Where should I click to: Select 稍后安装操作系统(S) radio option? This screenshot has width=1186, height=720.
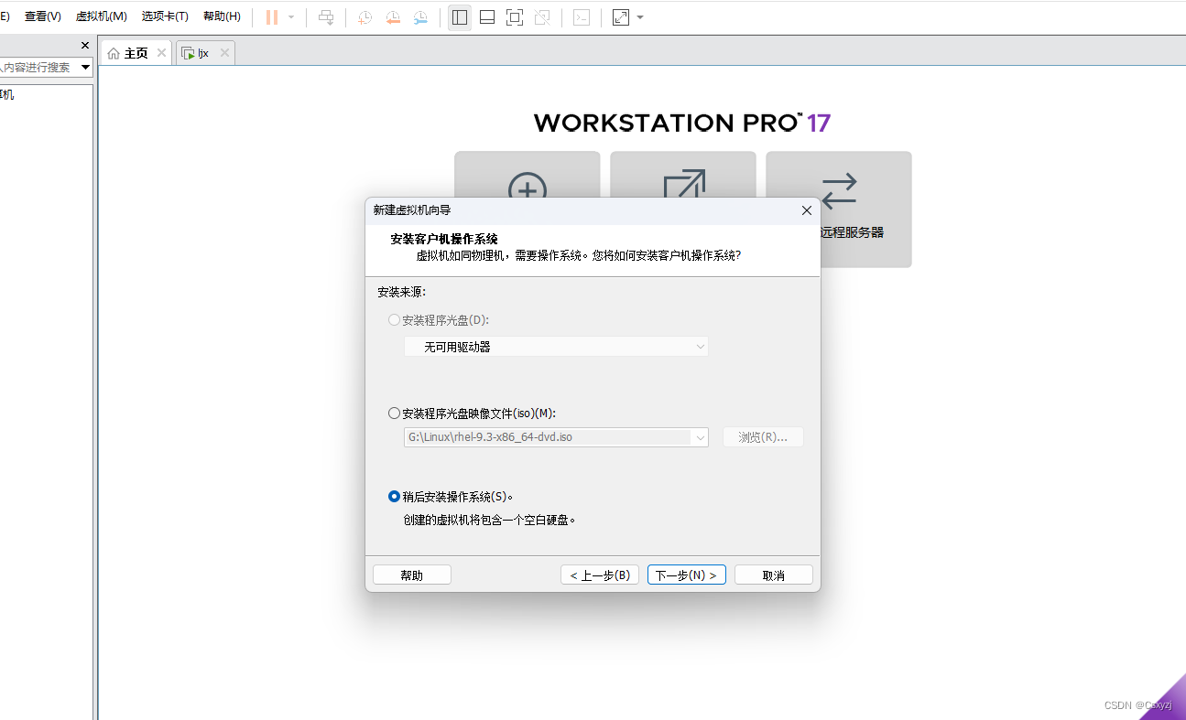[395, 497]
